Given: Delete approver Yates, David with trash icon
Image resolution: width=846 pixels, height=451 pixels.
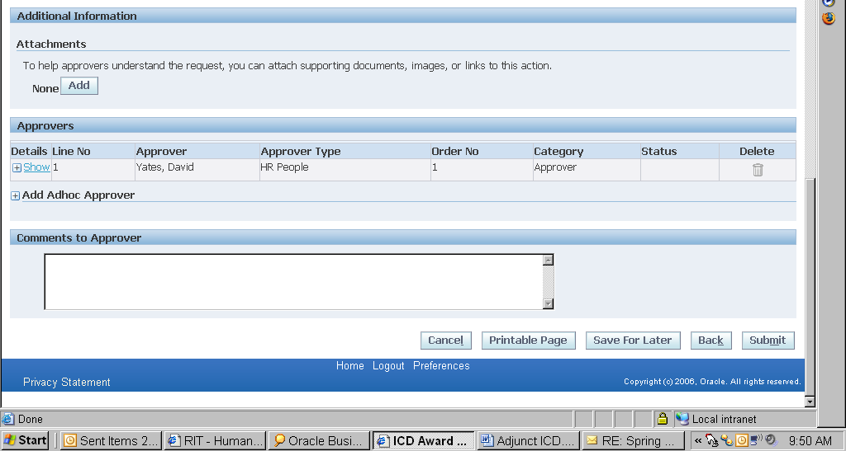Looking at the screenshot, I should click(x=757, y=170).
